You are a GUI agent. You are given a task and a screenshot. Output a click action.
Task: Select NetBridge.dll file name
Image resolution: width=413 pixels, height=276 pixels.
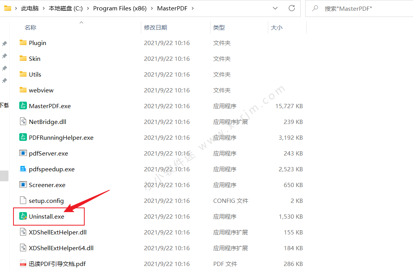point(47,122)
